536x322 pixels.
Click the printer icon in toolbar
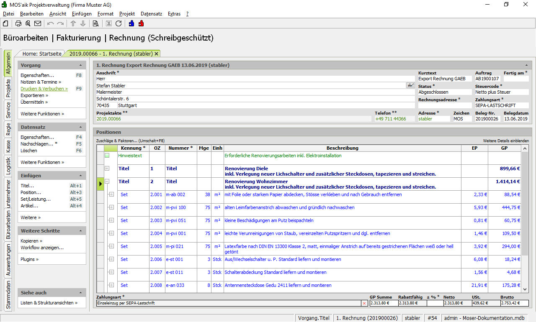click(x=18, y=23)
